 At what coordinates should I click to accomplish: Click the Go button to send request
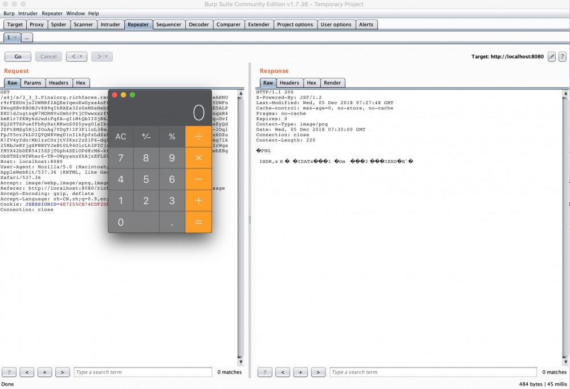click(x=18, y=56)
